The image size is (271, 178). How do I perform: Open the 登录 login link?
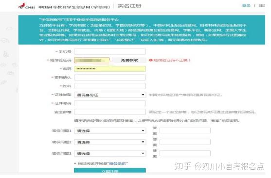pyautogui.click(x=246, y=5)
